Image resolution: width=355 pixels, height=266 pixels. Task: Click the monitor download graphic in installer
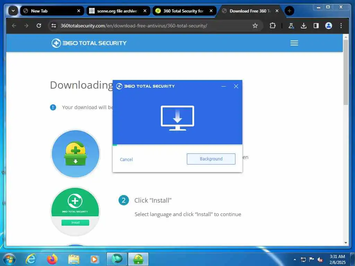pos(177,118)
